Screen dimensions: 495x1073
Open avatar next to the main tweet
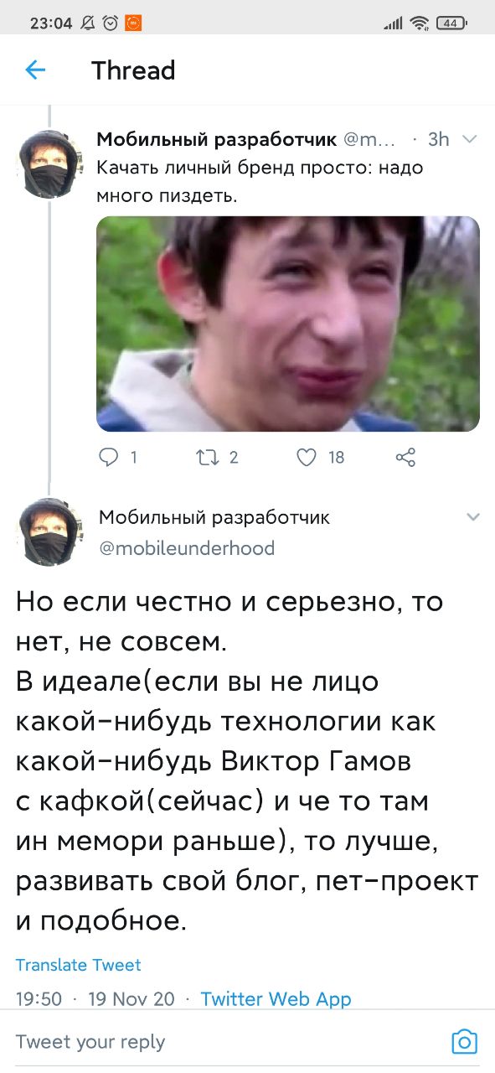point(50,532)
